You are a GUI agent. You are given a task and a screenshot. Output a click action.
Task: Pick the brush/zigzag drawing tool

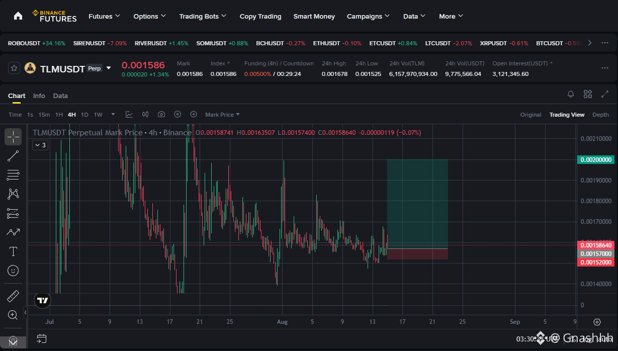tap(13, 232)
